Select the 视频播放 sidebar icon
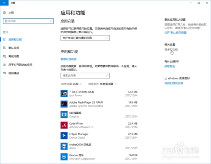Screen dimensions: 211x164 (x=4, y=73)
